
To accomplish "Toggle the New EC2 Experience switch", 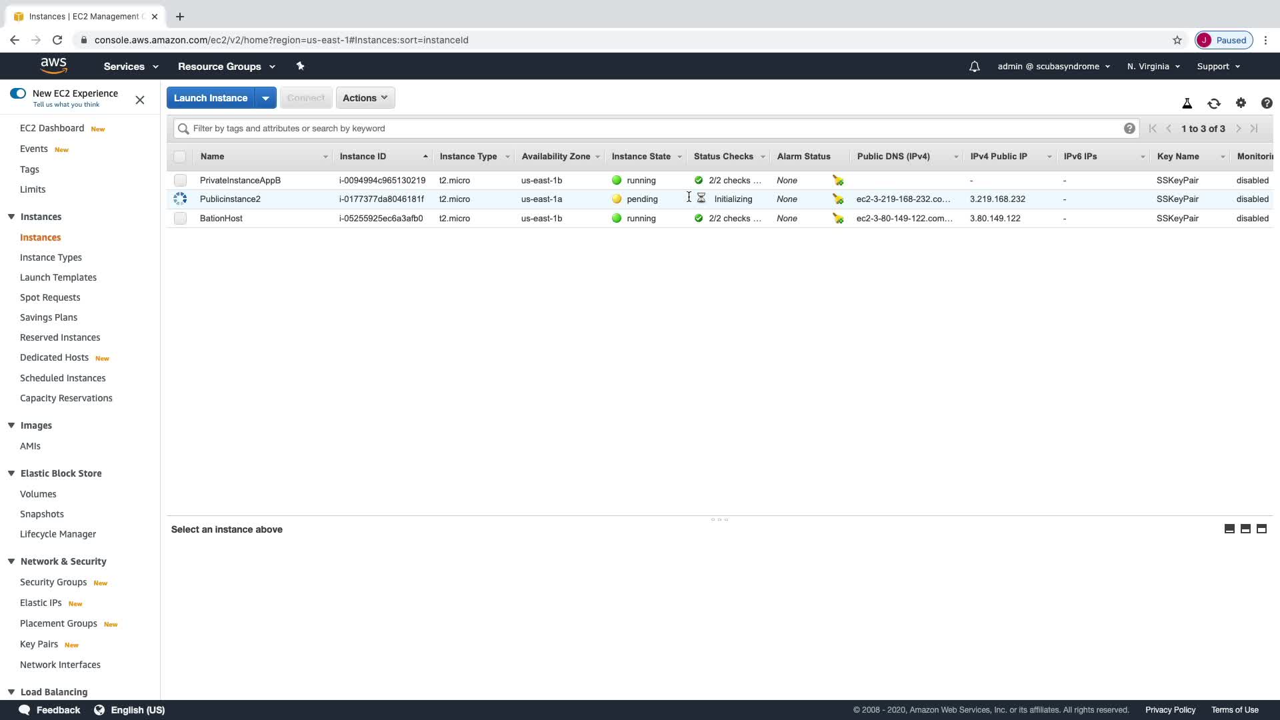I will pos(18,93).
